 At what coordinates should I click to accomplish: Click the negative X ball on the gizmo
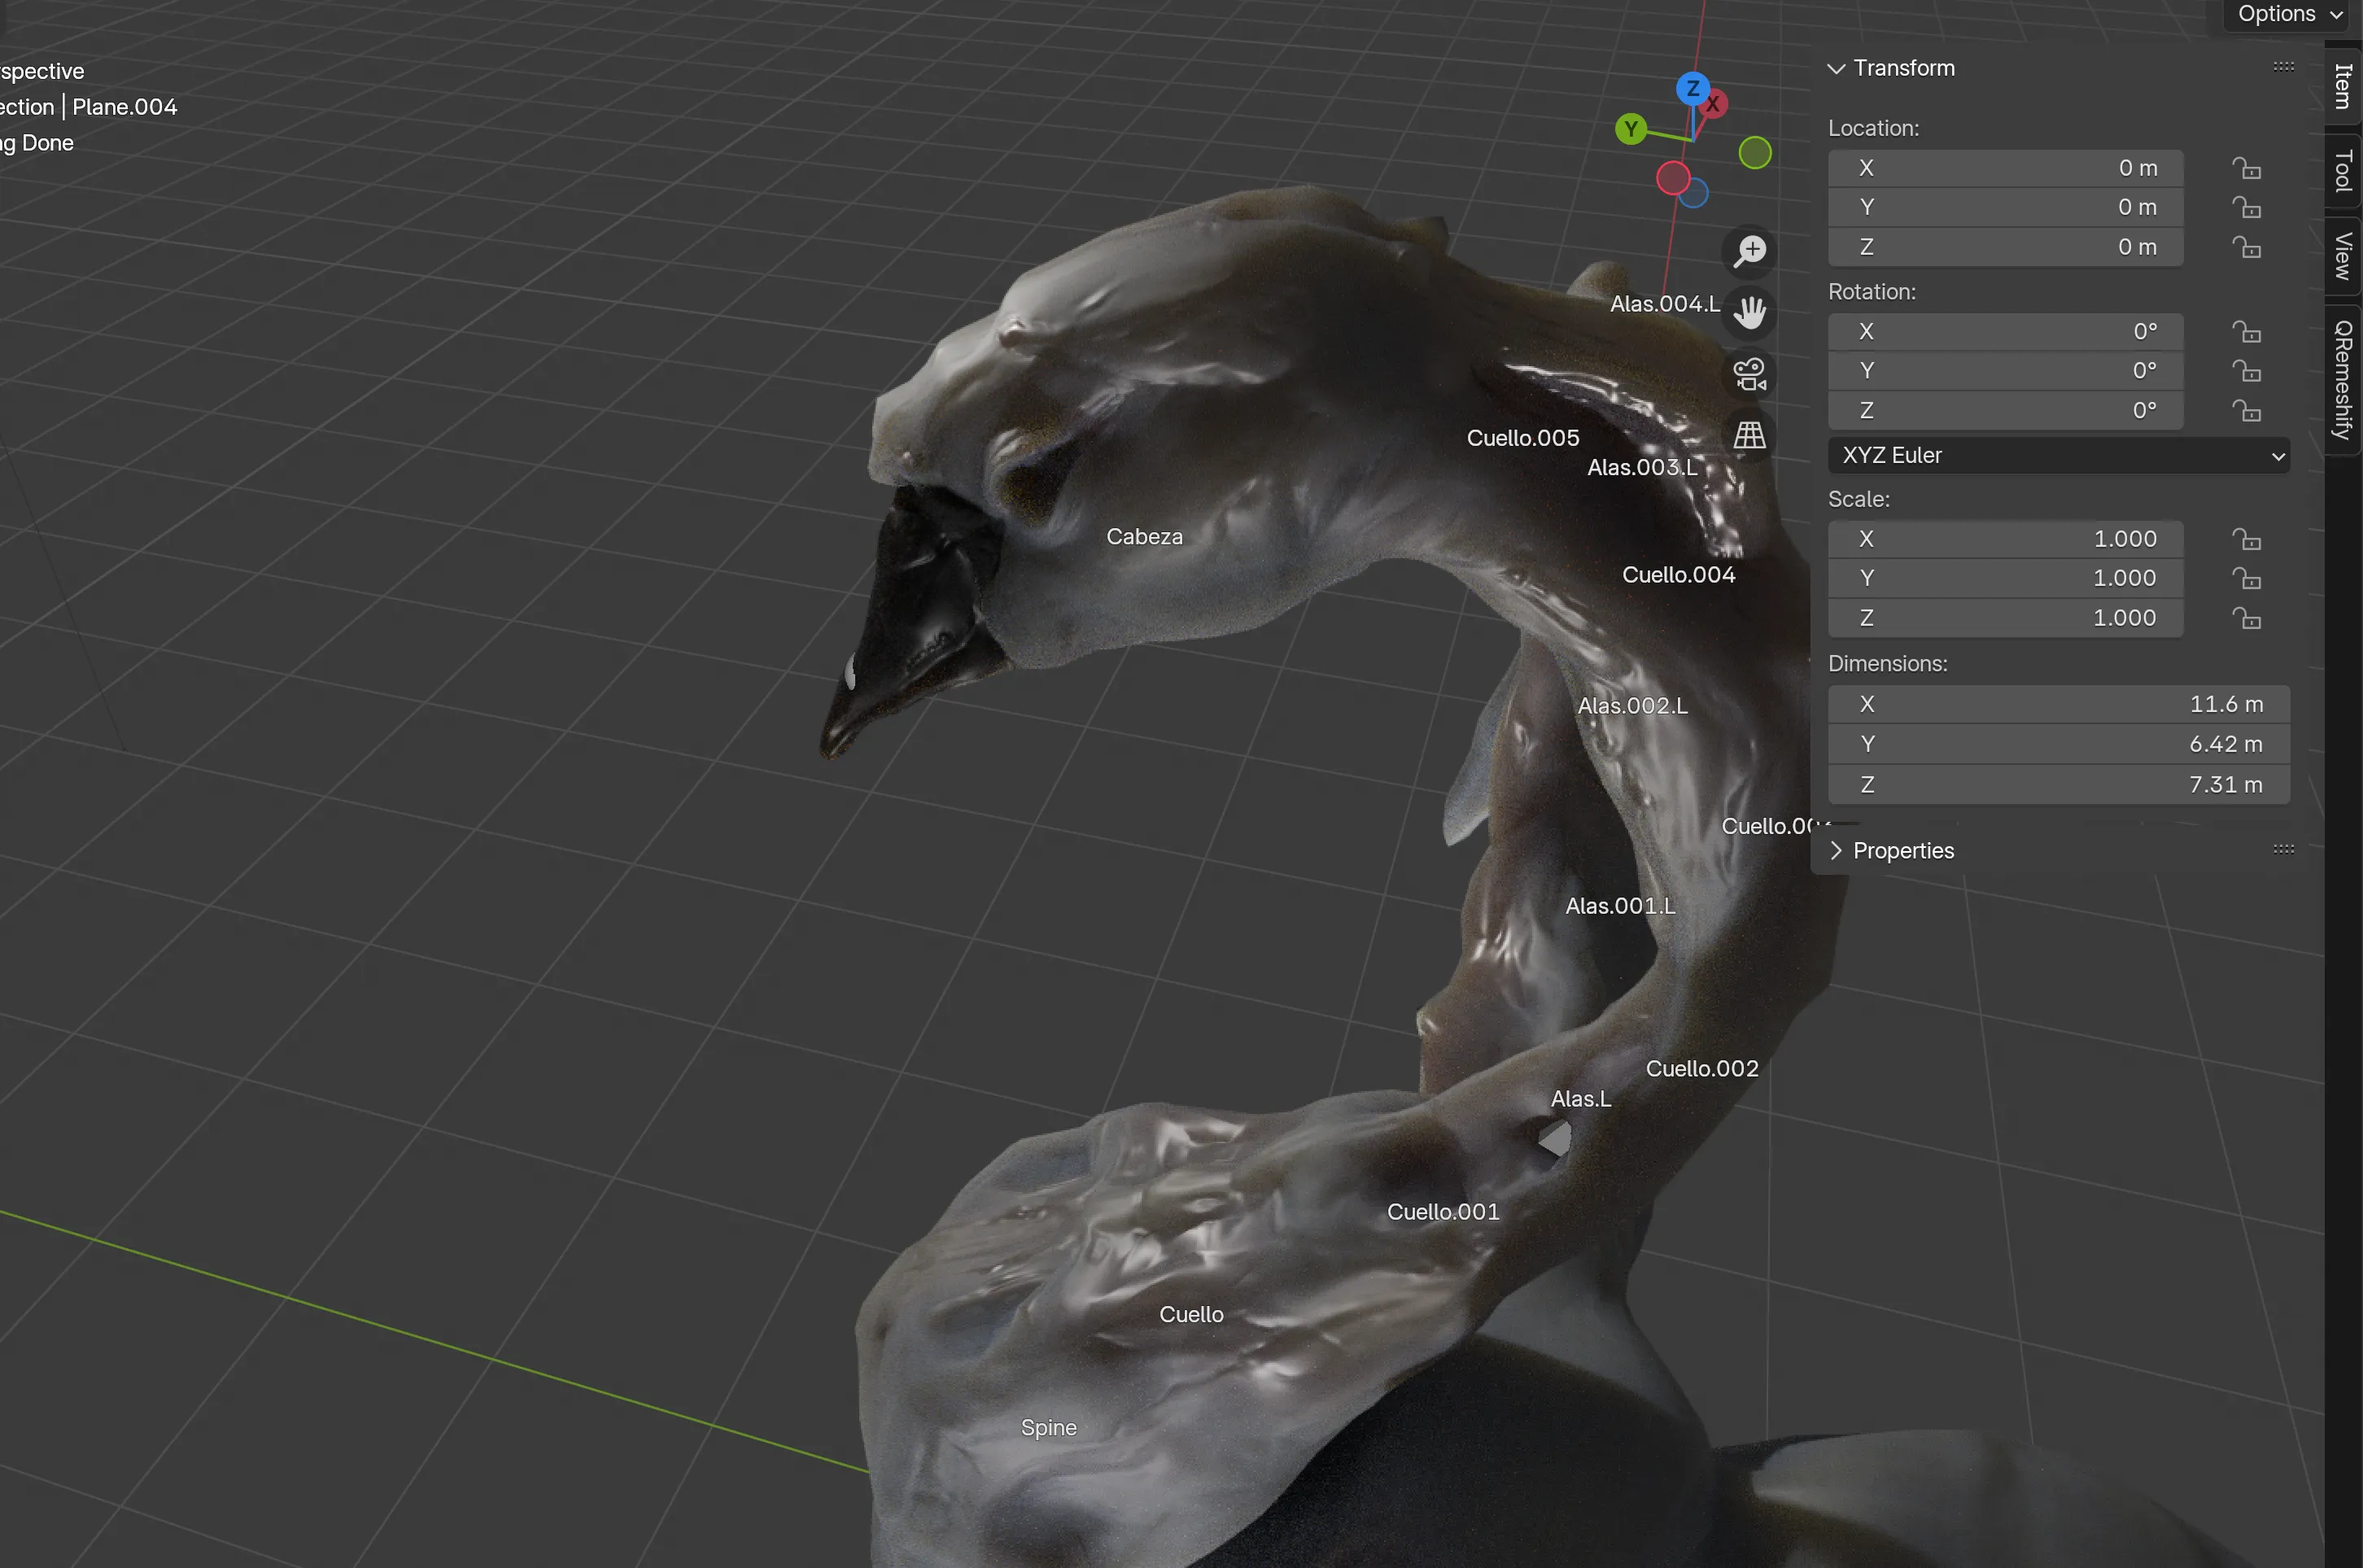(x=1675, y=178)
